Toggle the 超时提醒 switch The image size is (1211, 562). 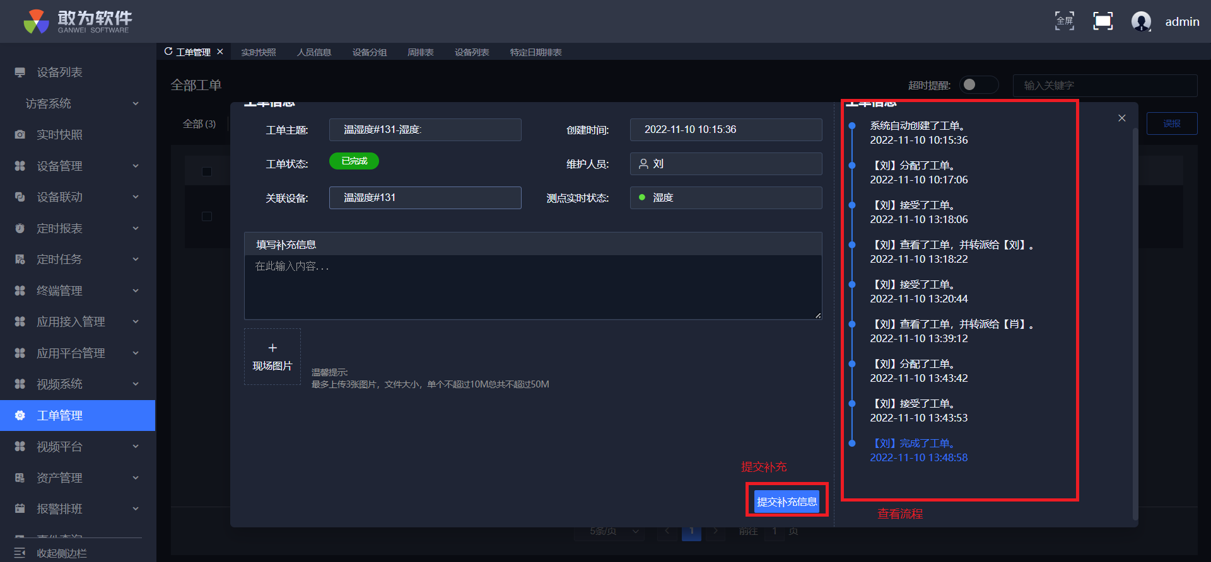tap(978, 84)
